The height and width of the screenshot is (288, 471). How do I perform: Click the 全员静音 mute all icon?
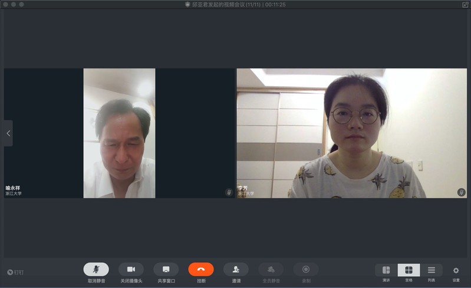point(271,269)
